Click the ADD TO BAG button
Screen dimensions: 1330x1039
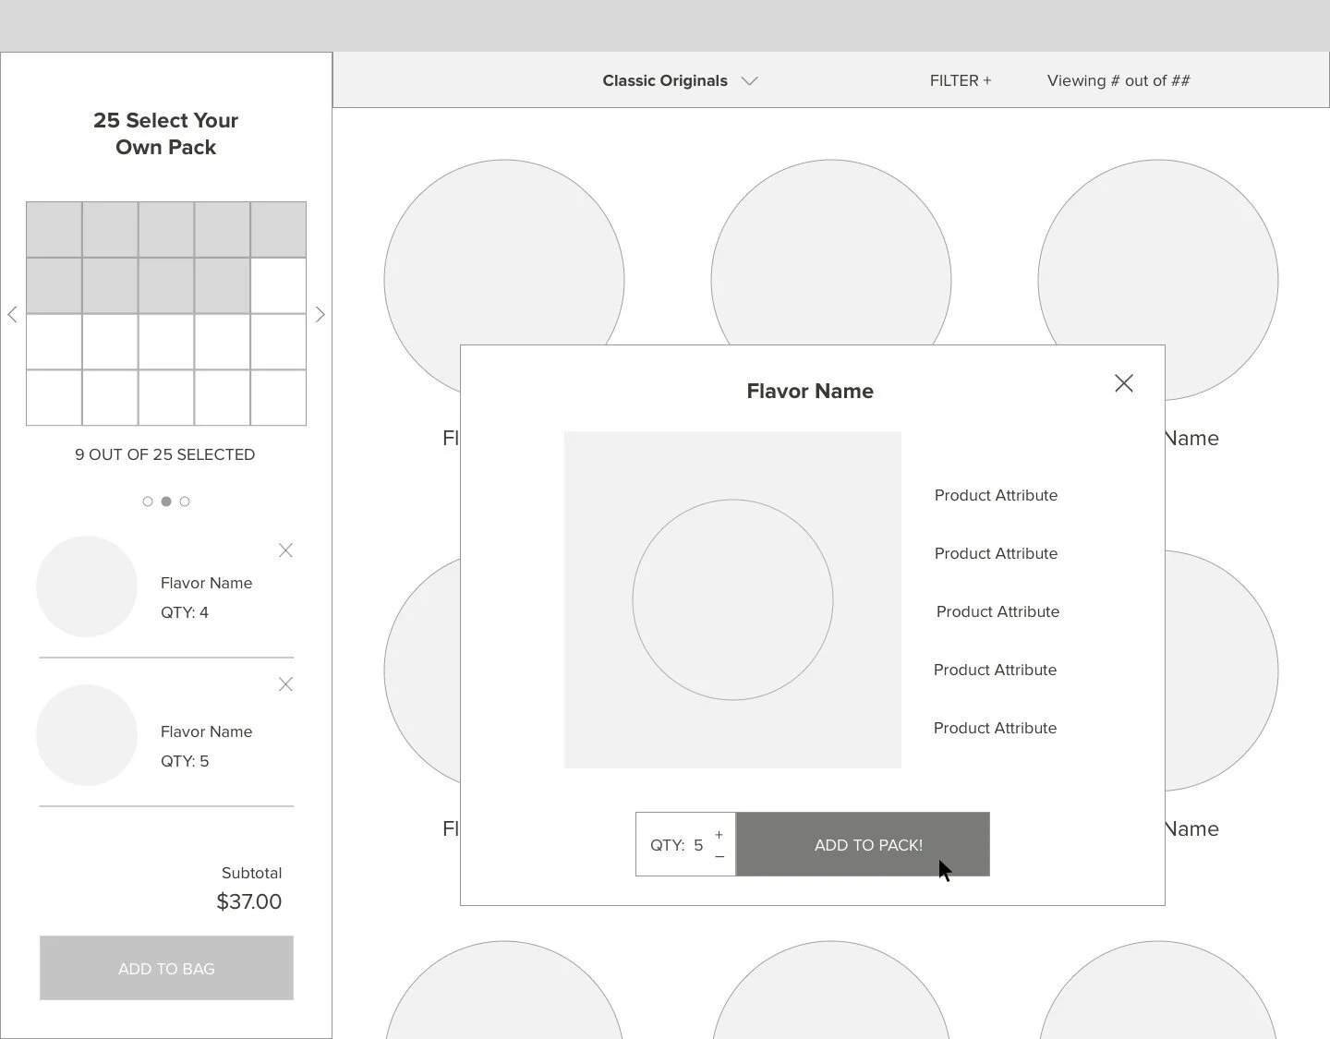coord(166,968)
